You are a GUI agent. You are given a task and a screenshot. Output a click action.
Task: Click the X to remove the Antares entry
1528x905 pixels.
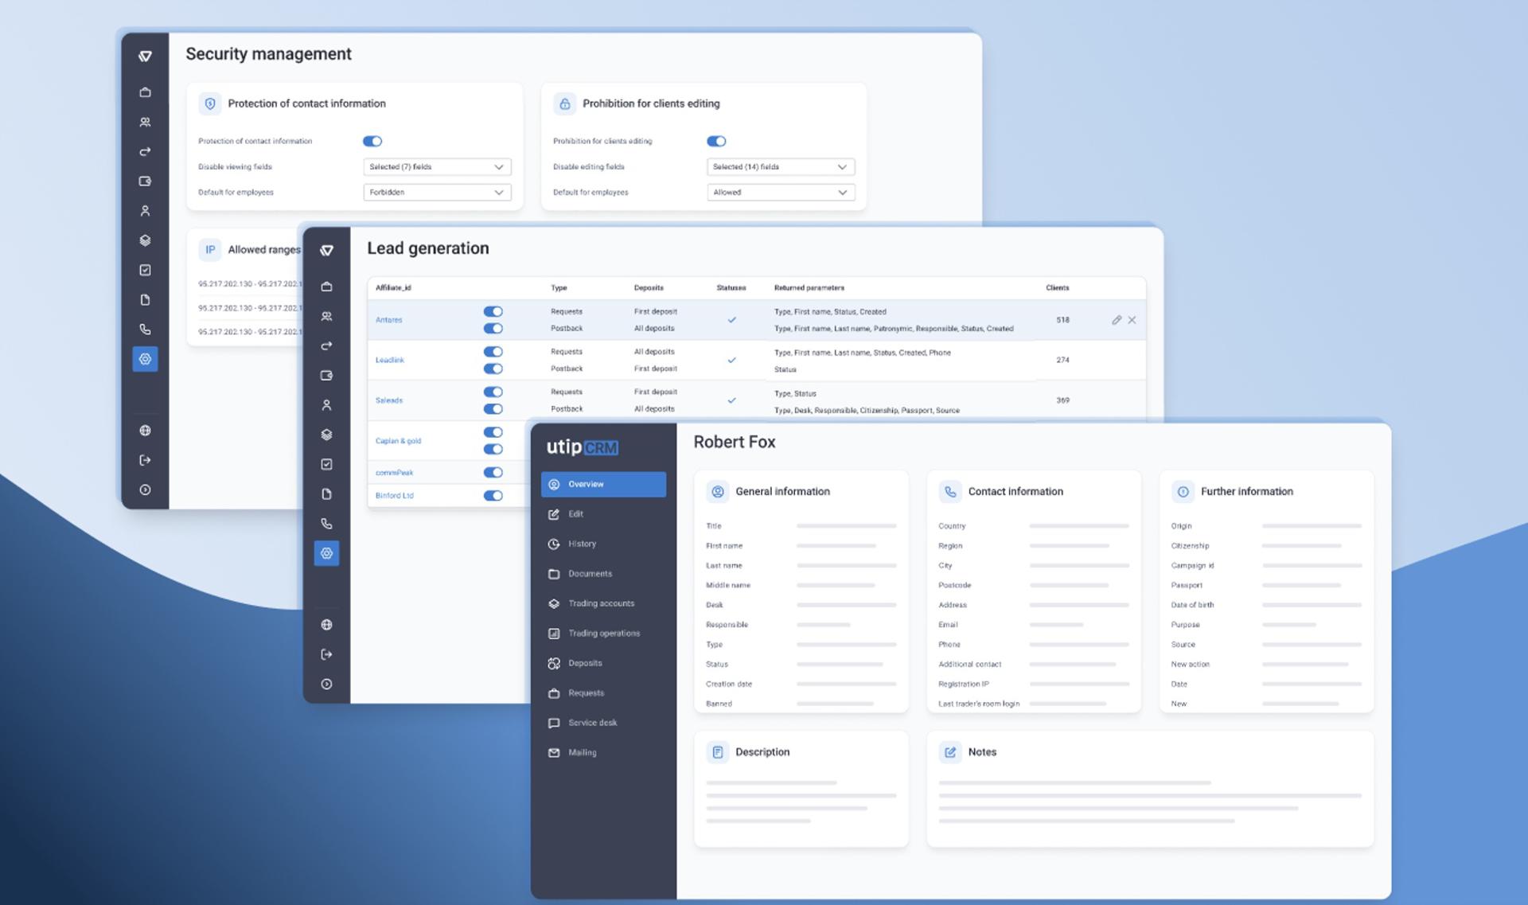(x=1132, y=319)
